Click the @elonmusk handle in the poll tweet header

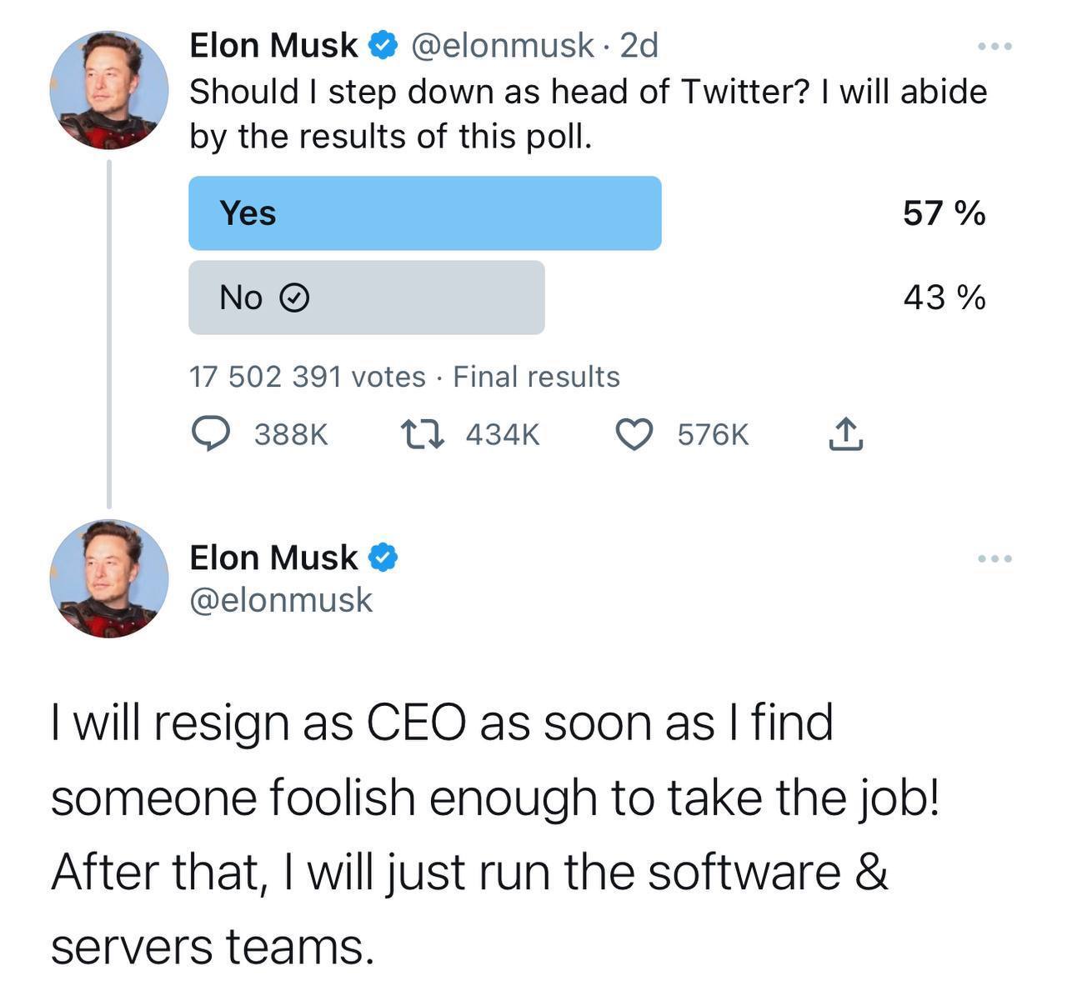click(x=502, y=45)
